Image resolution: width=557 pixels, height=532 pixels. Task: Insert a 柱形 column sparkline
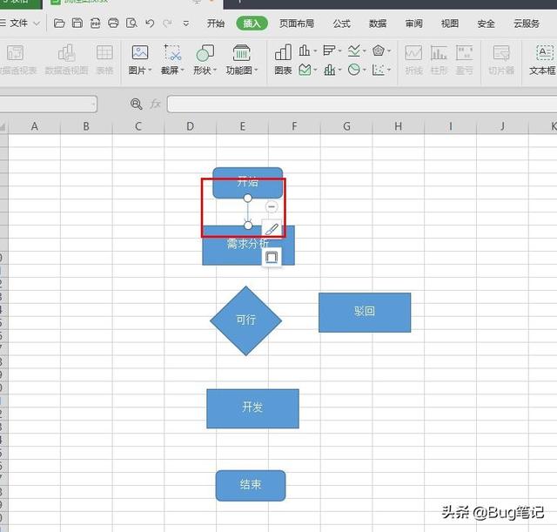click(439, 60)
